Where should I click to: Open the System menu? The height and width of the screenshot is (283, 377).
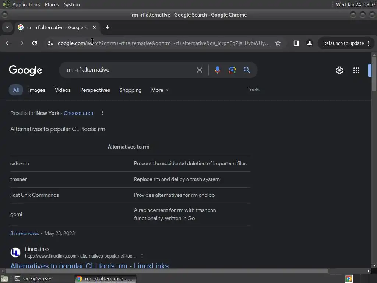[x=72, y=4]
